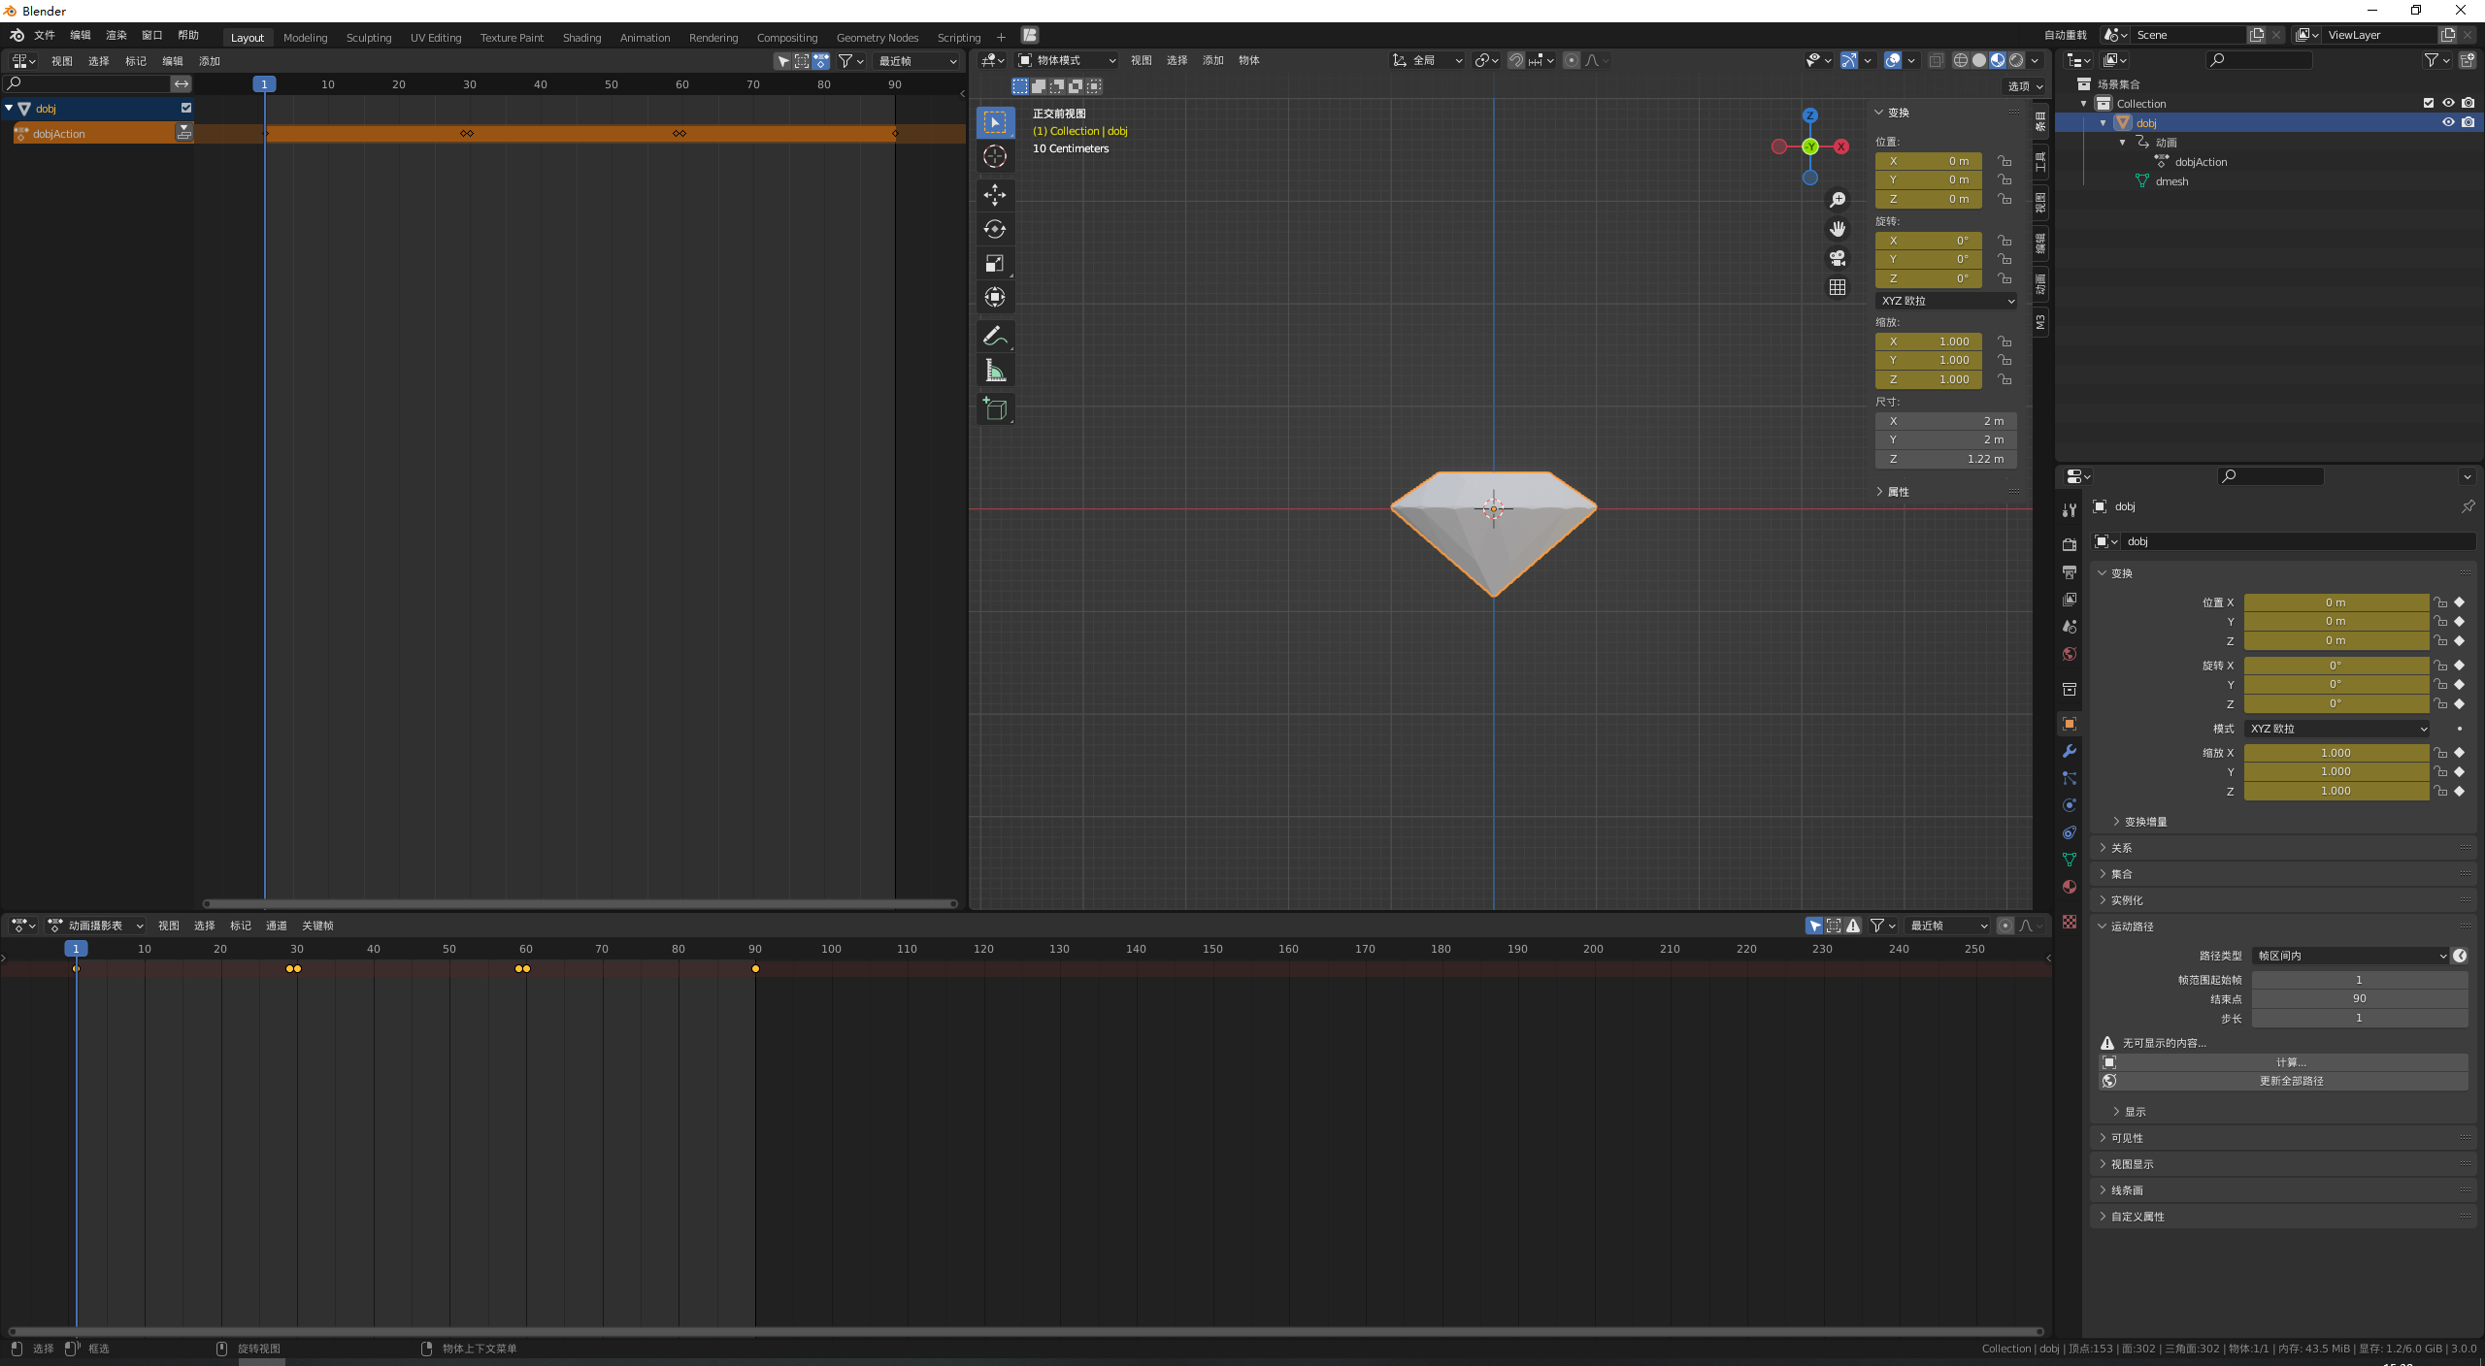Click the Add Cube tool icon

pos(995,409)
